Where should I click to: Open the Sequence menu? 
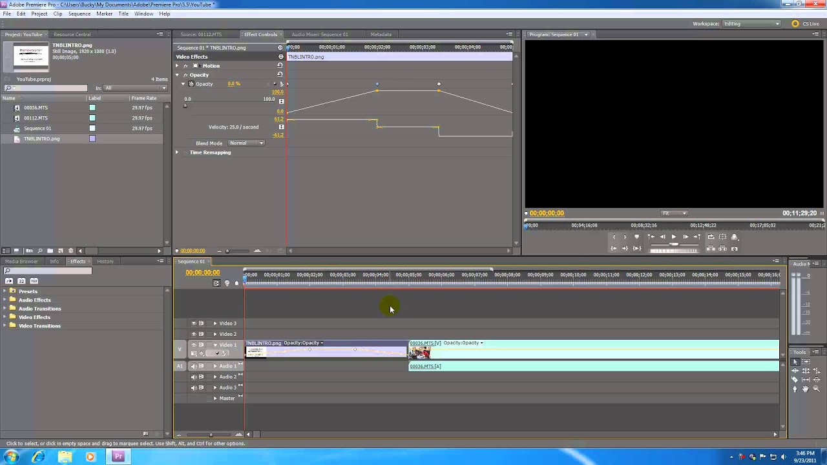pyautogui.click(x=79, y=14)
